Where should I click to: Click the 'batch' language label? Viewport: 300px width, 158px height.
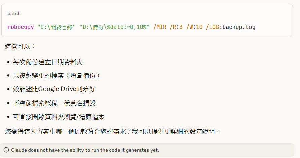point(14,14)
